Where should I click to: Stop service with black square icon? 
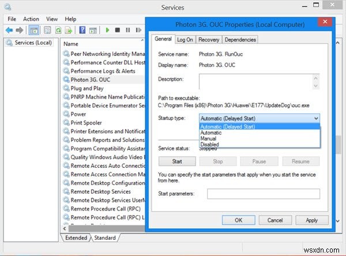pos(118,30)
